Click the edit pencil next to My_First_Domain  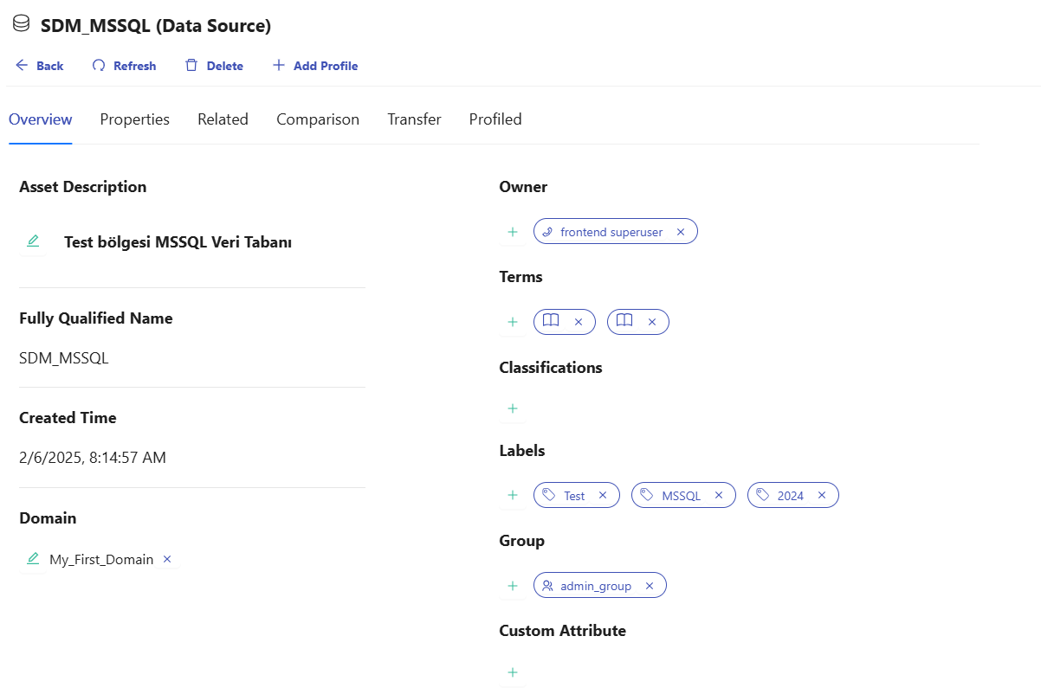[x=33, y=559]
